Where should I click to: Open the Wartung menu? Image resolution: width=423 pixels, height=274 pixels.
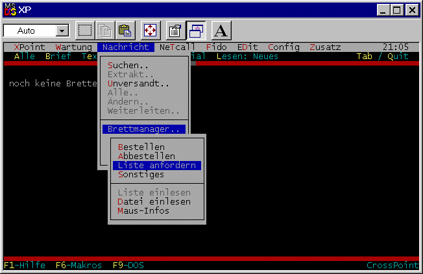(x=74, y=47)
